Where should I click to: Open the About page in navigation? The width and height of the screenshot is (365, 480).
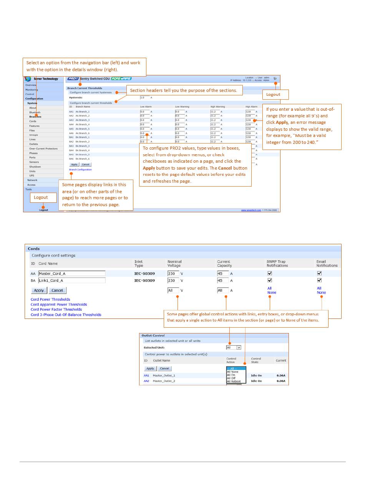click(x=33, y=108)
